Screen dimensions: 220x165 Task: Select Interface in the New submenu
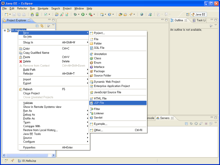coord(118,67)
